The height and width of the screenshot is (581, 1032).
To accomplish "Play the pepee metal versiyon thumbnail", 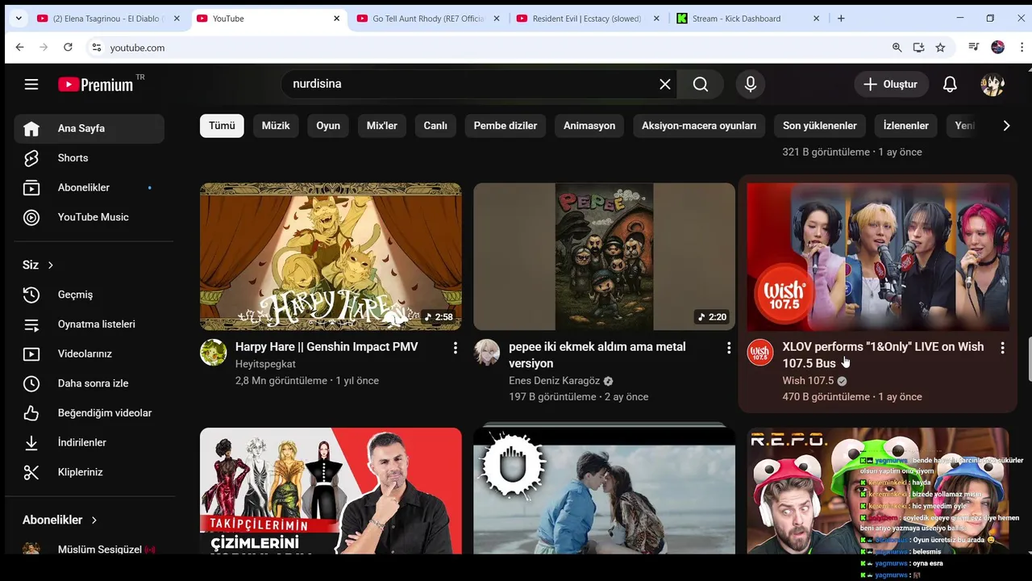I will (604, 257).
